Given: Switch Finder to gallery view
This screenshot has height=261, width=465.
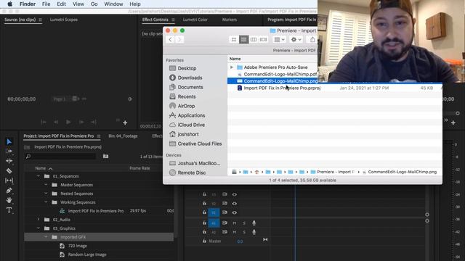Looking at the screenshot, I should [x=263, y=39].
